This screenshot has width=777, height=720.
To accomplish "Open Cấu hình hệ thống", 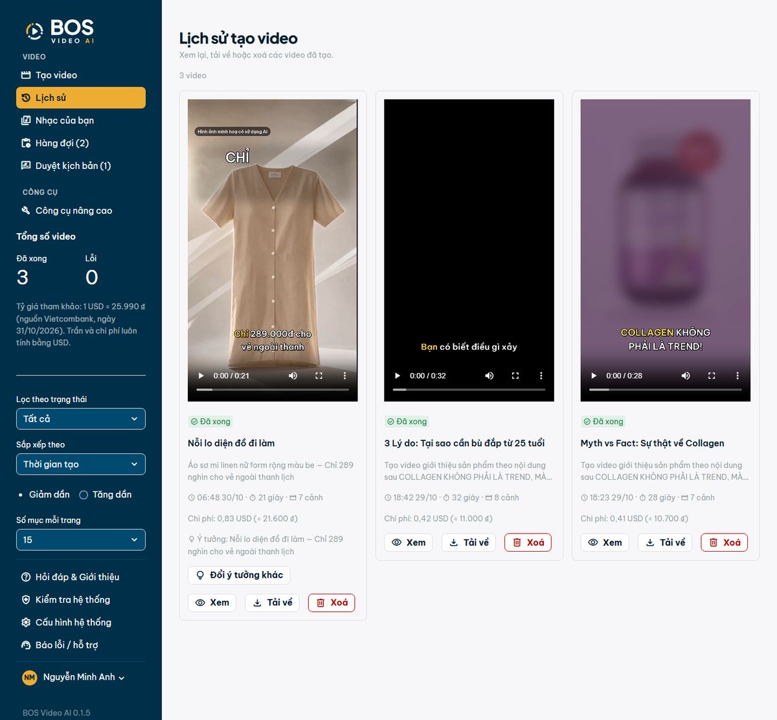I will tap(81, 622).
